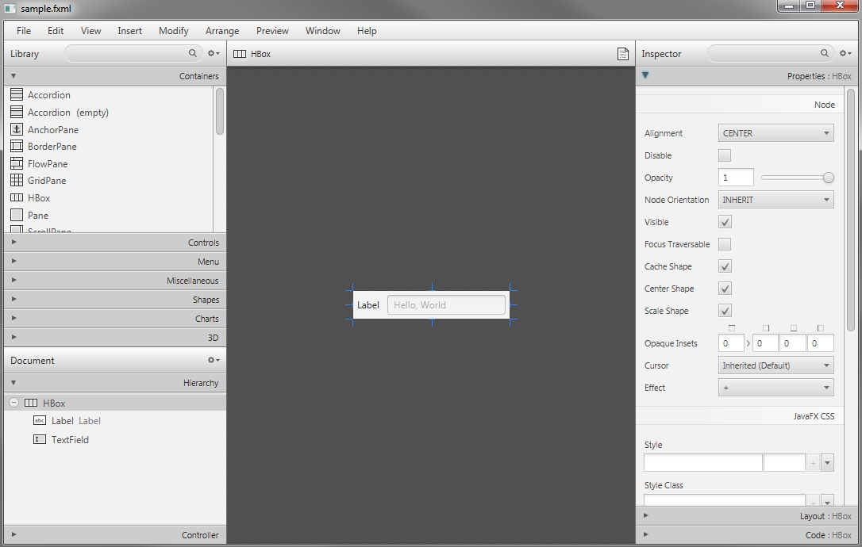Open the Effect picker in Inspector
Screen dimensions: 862x547
click(775, 388)
